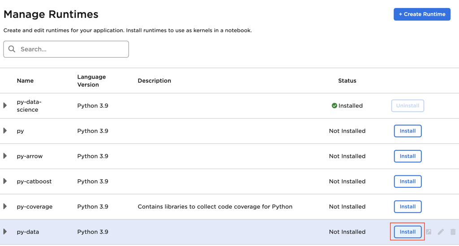Screen dimensions: 459x246
Task: Expand the py runtime row details
Action: point(5,131)
